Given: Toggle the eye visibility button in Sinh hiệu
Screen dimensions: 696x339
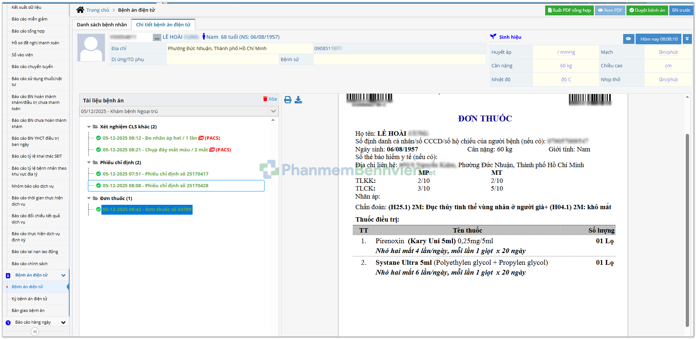Looking at the screenshot, I should [628, 39].
